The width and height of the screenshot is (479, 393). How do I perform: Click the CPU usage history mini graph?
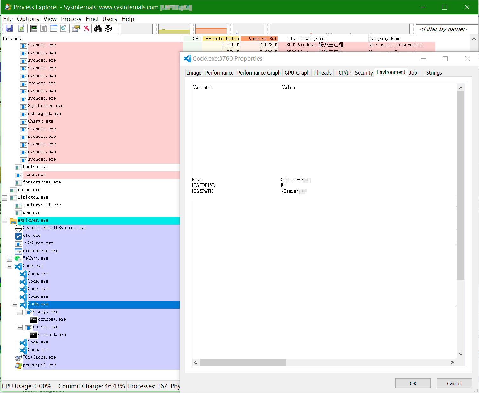click(x=137, y=29)
